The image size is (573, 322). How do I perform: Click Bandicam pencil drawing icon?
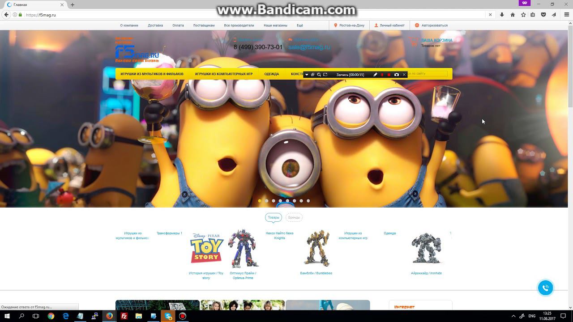pyautogui.click(x=375, y=75)
